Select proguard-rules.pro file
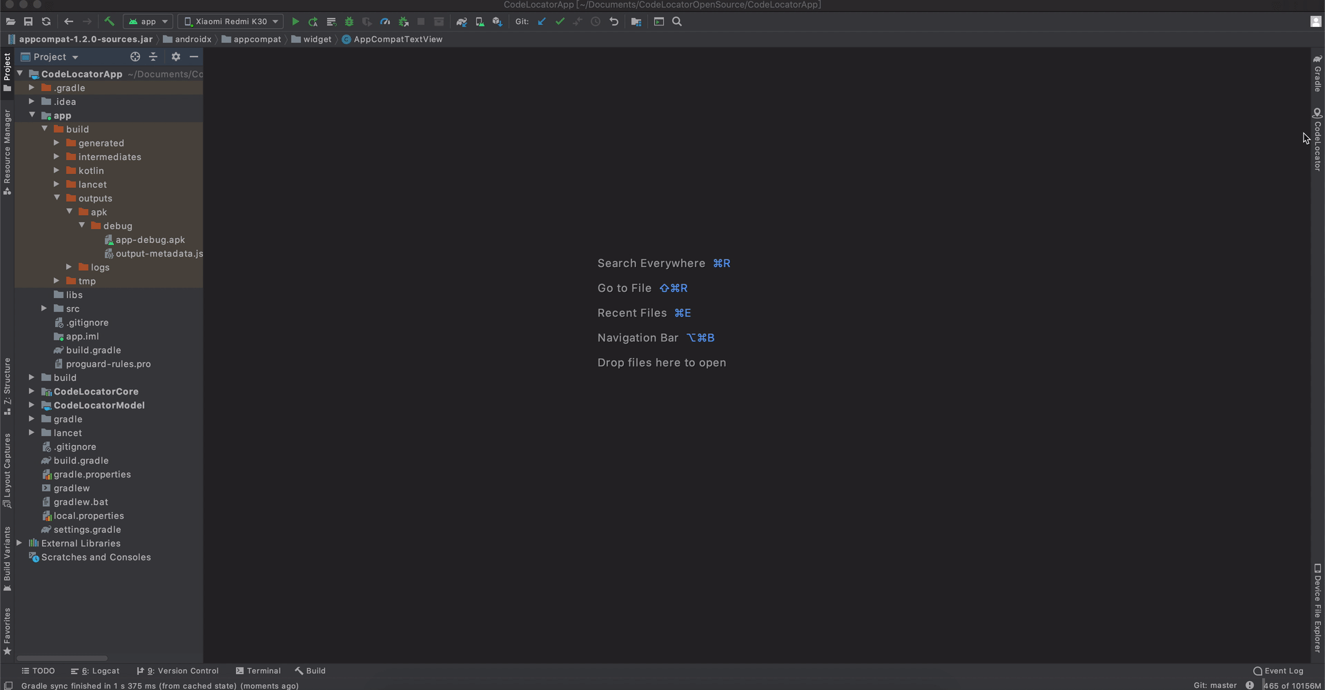The width and height of the screenshot is (1325, 690). coord(102,364)
